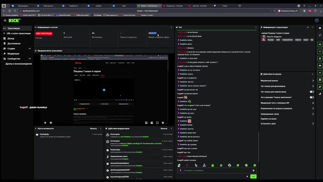The width and height of the screenshot is (323, 182).
Task: Open the user avatar in the top-right corner
Action: coord(317,20)
